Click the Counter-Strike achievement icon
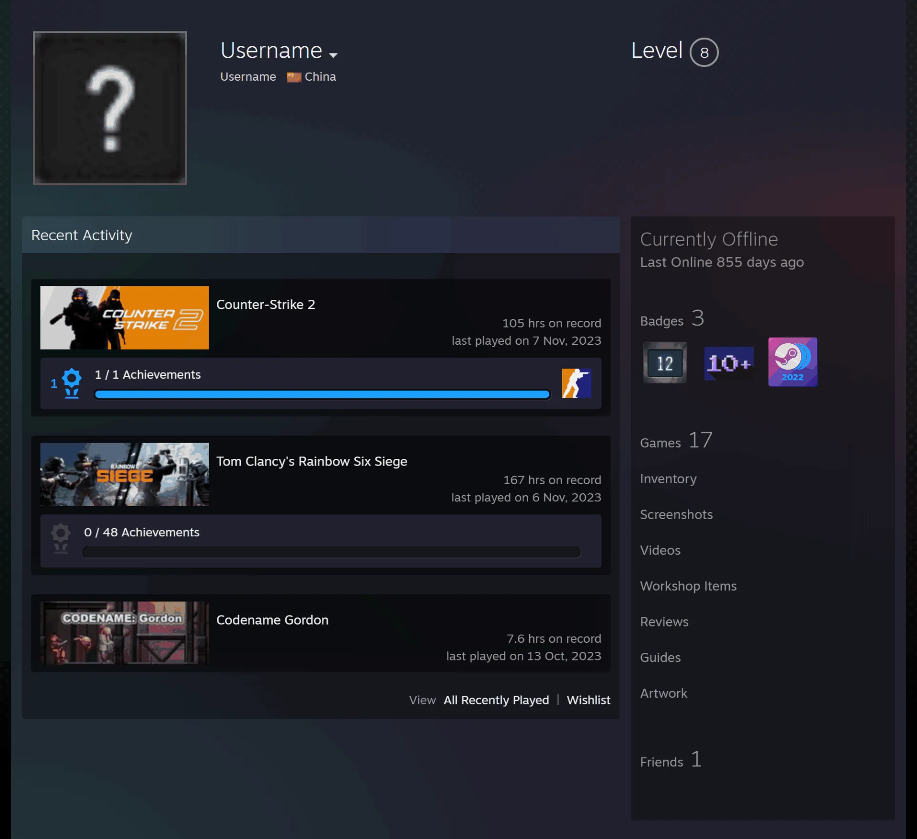Viewport: 917px width, 839px height. pos(576,383)
